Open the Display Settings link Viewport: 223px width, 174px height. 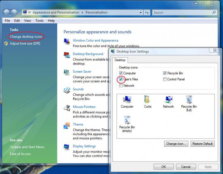pos(84,146)
